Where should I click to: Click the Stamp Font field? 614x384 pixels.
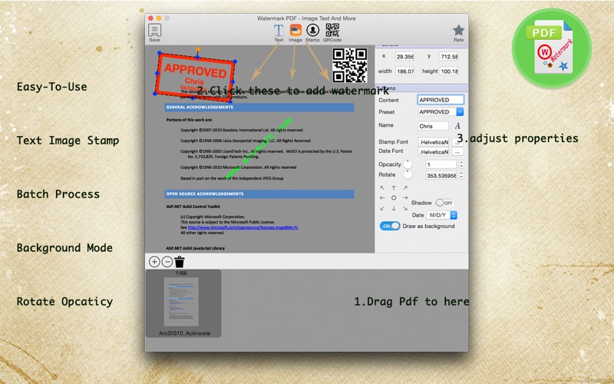433,142
